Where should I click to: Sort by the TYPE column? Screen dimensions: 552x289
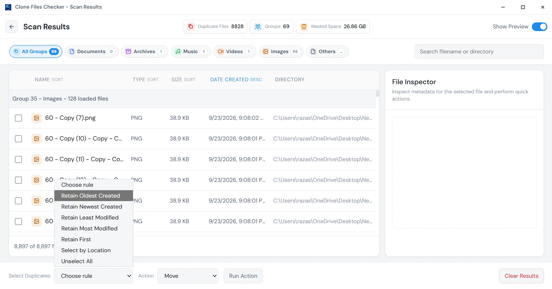(x=145, y=80)
